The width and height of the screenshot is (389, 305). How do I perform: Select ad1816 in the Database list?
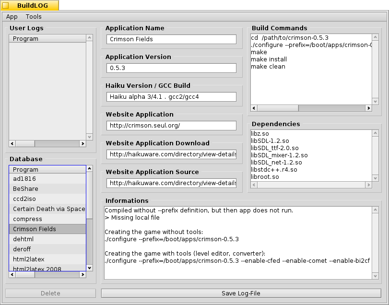[47, 179]
